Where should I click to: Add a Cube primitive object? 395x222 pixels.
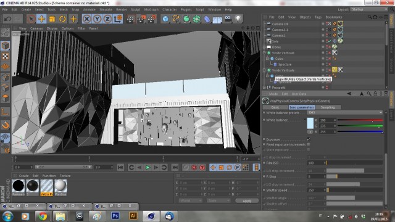point(165,19)
